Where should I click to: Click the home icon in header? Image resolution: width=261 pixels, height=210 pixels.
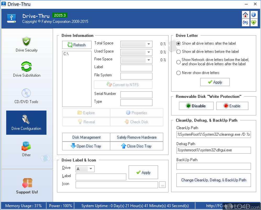click(x=245, y=15)
